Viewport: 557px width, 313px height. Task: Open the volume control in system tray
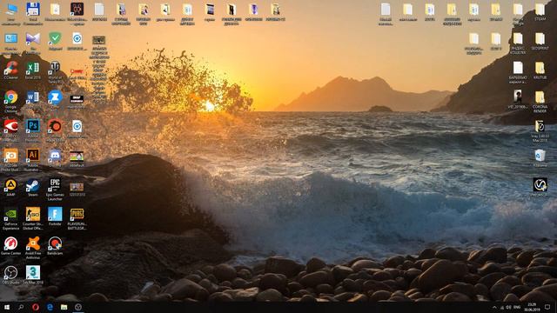[508, 307]
